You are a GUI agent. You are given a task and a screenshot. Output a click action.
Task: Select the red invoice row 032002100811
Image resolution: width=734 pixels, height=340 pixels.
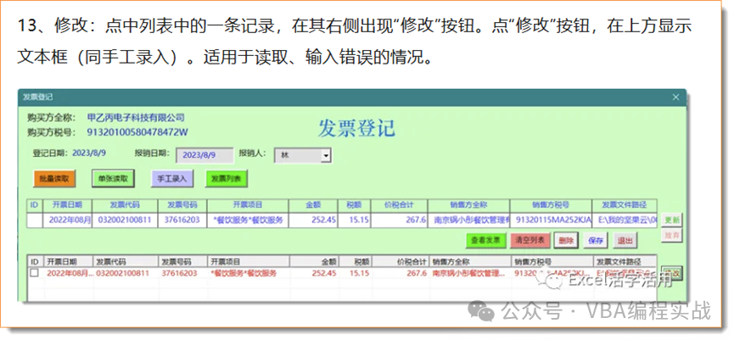click(123, 274)
